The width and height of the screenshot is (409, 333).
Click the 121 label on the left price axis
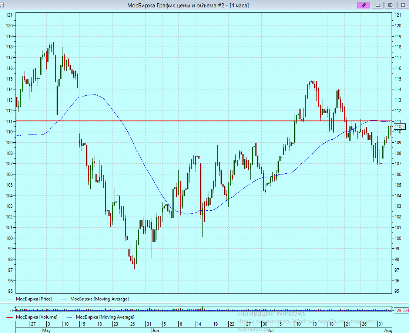(x=9, y=15)
